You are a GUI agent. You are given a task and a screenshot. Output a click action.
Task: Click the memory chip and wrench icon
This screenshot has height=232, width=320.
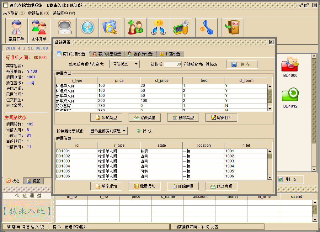pos(181,28)
